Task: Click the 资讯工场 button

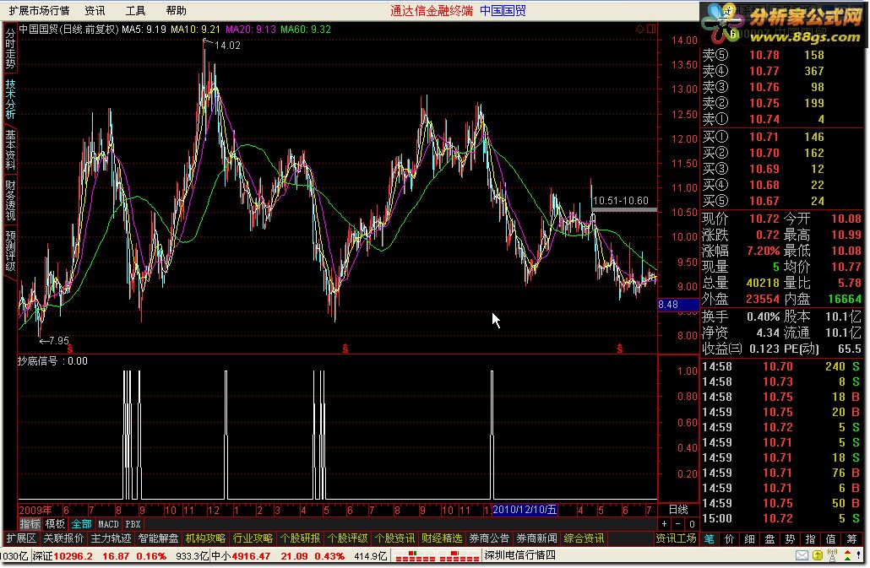Action: pyautogui.click(x=676, y=538)
